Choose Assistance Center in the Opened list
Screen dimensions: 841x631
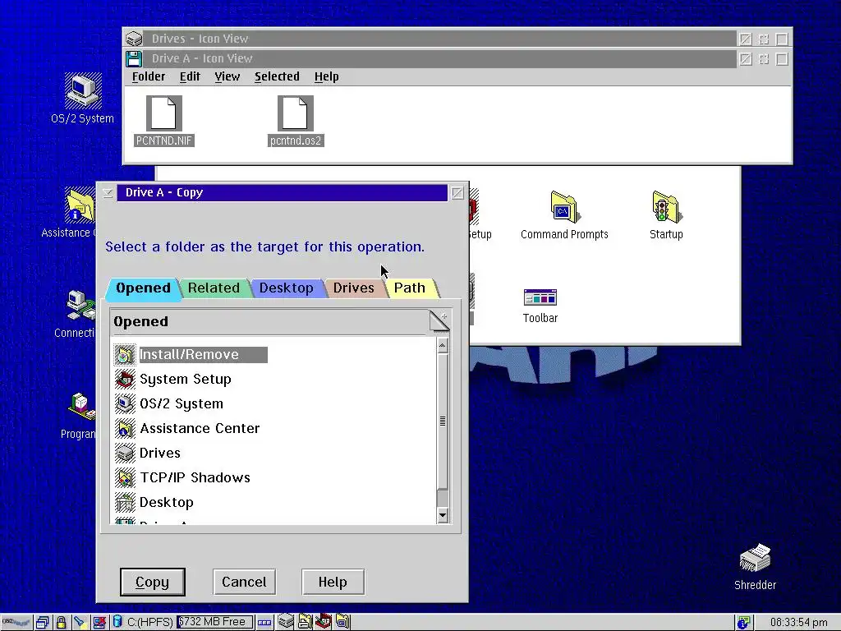click(x=187, y=429)
